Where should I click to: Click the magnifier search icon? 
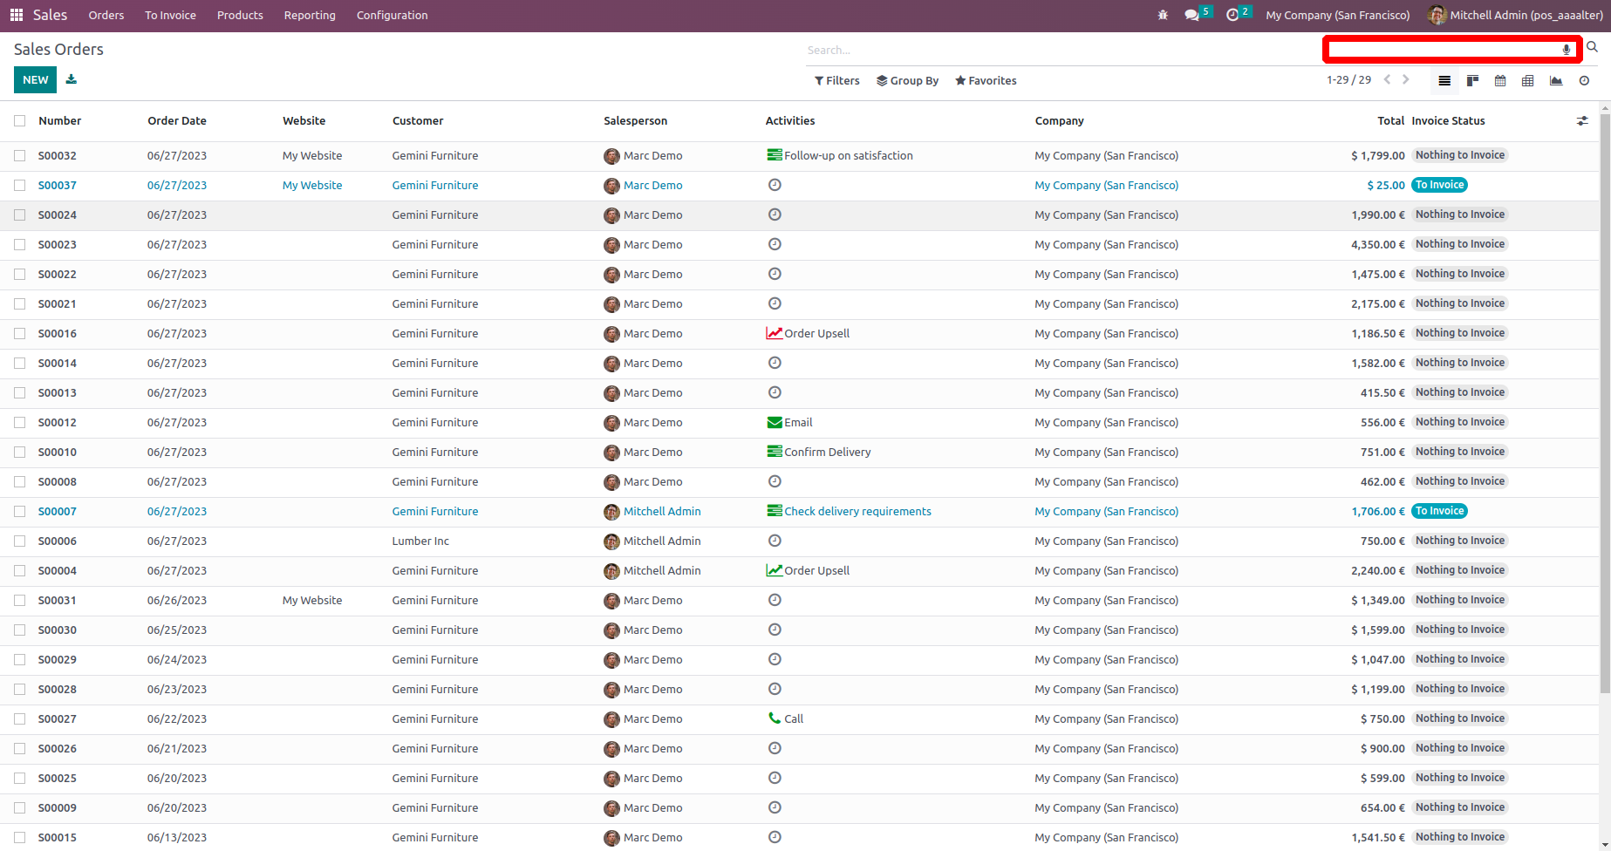[1592, 47]
